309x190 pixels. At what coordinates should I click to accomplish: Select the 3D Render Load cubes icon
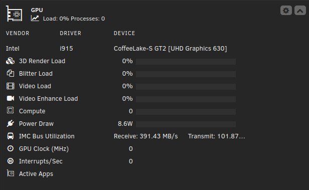click(10, 61)
